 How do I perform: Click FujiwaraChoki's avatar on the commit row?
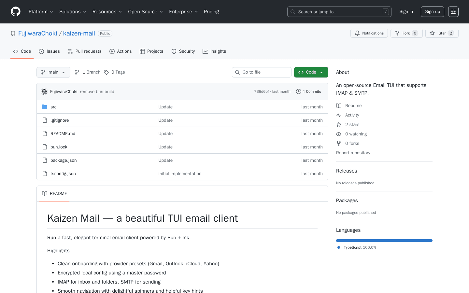[x=44, y=91]
